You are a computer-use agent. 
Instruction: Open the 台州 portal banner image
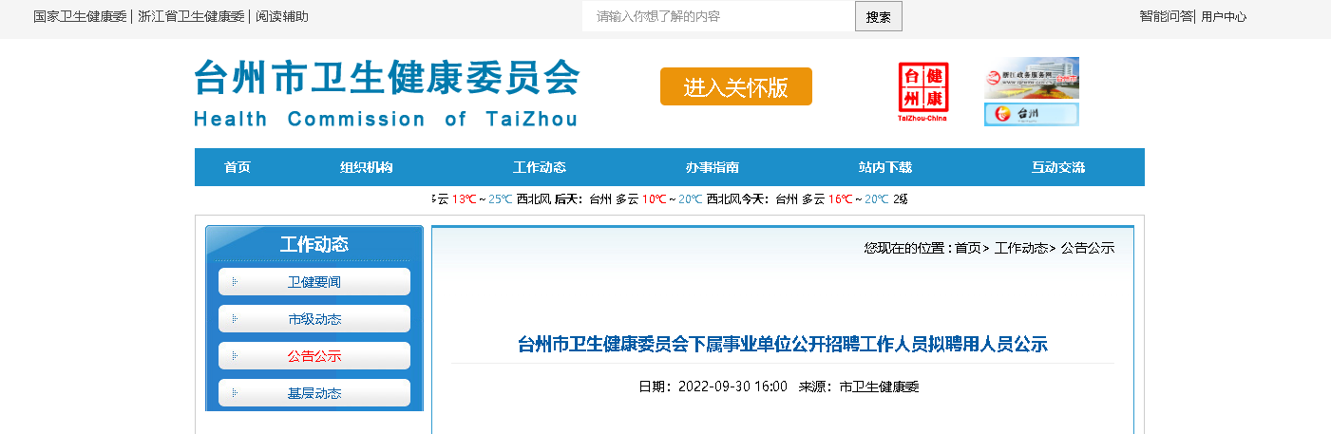click(1032, 114)
